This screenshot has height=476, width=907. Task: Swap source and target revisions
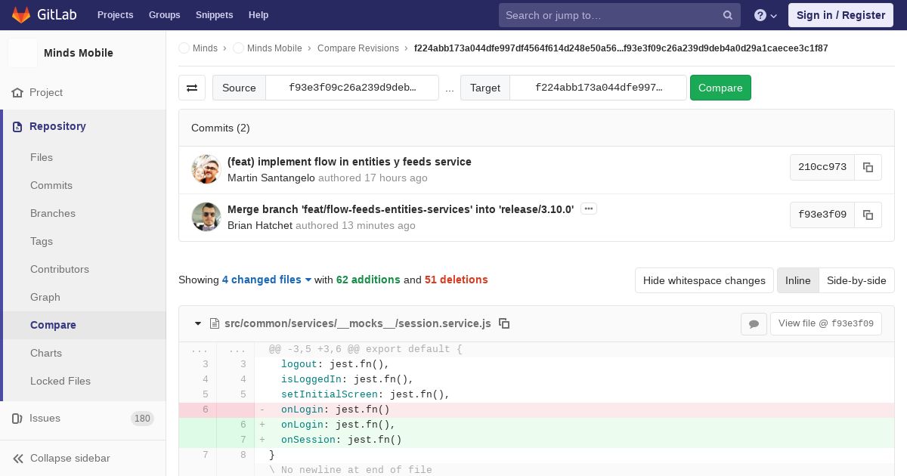[x=192, y=88]
